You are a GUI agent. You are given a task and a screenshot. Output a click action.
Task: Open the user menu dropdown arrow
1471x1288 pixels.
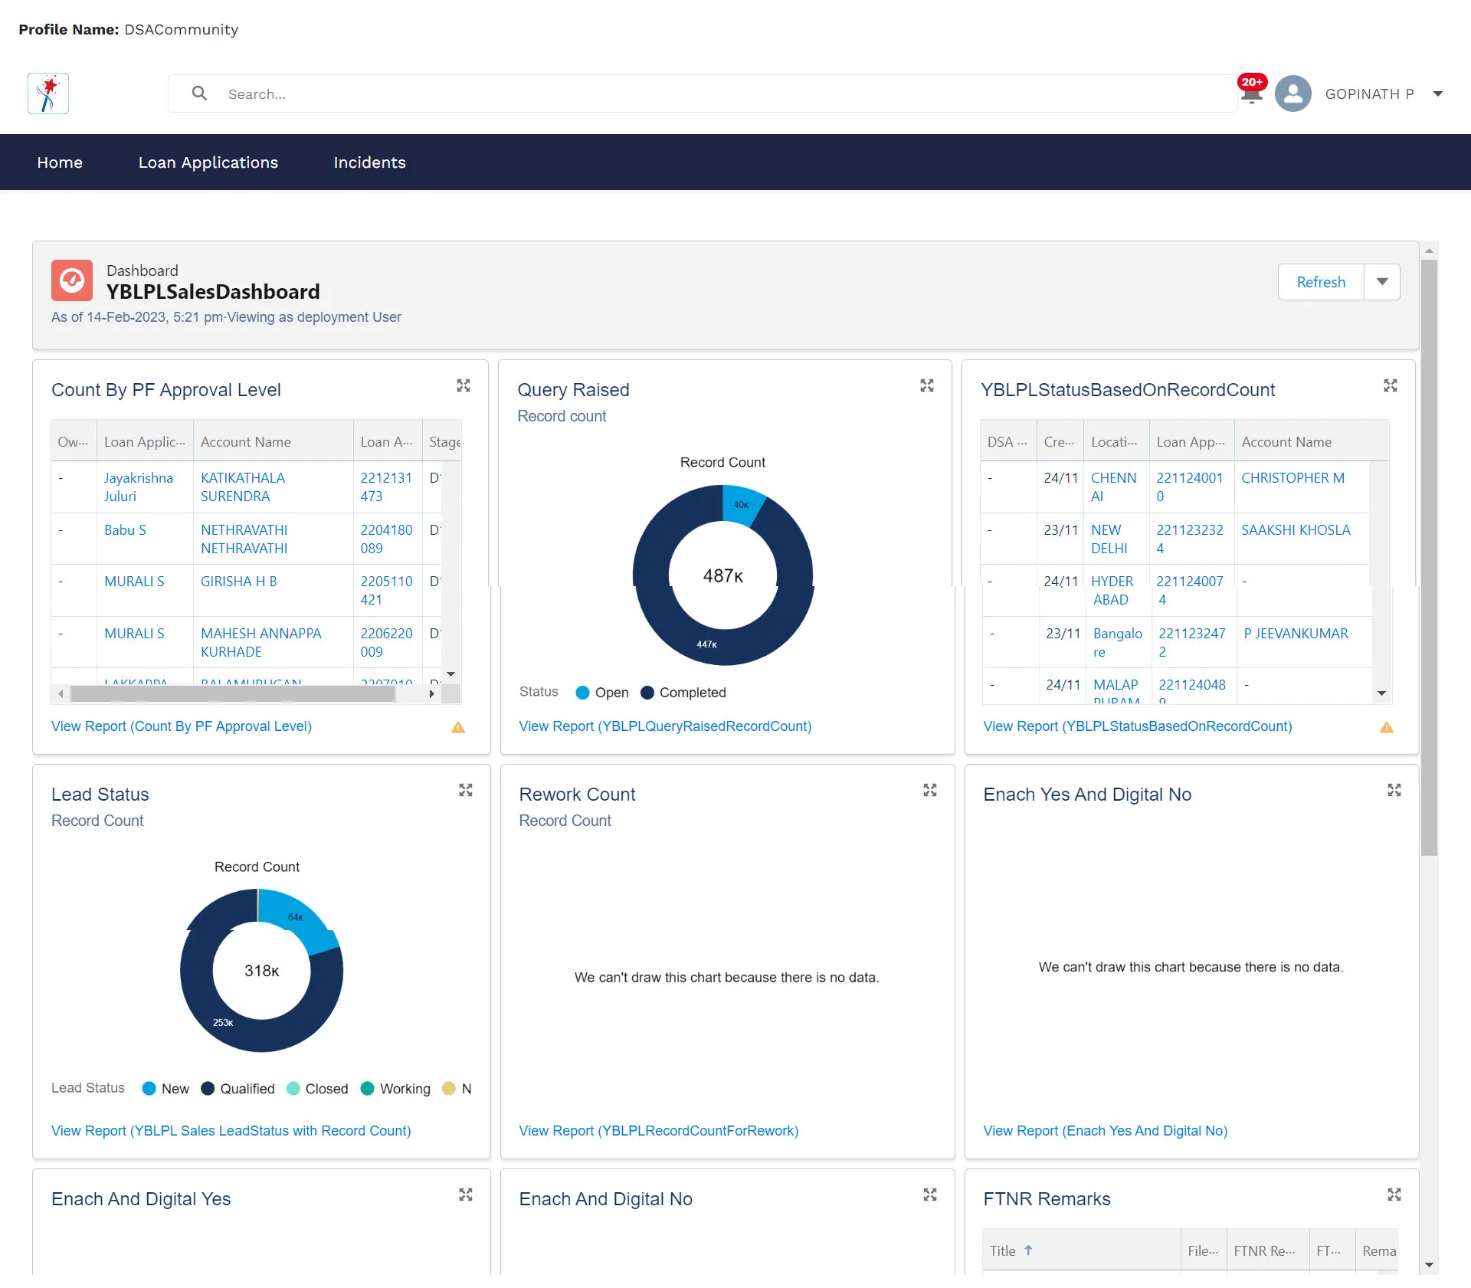(x=1438, y=93)
